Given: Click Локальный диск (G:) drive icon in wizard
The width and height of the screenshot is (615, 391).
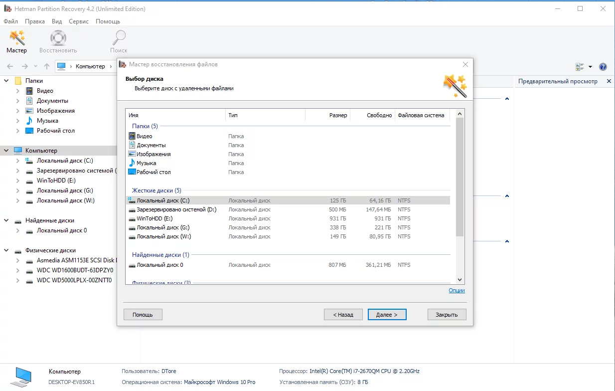Looking at the screenshot, I should point(132,227).
